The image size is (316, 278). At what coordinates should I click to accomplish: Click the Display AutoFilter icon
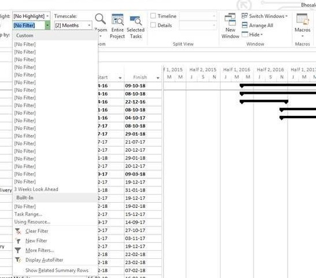click(18, 260)
